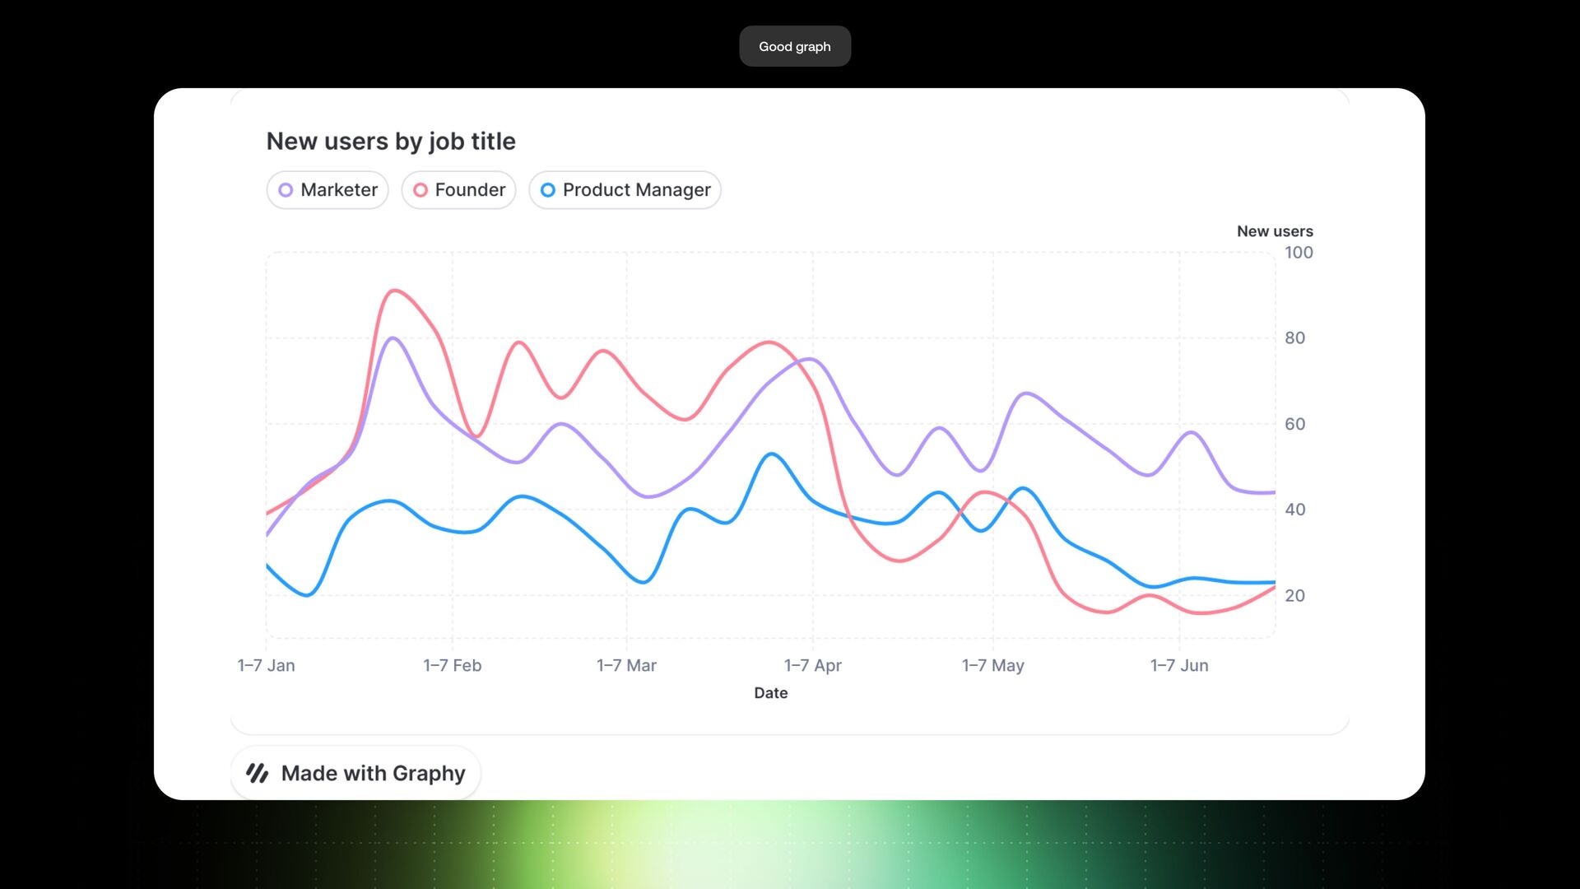This screenshot has height=889, width=1580.
Task: Click the Good graph label
Action: pyautogui.click(x=795, y=46)
